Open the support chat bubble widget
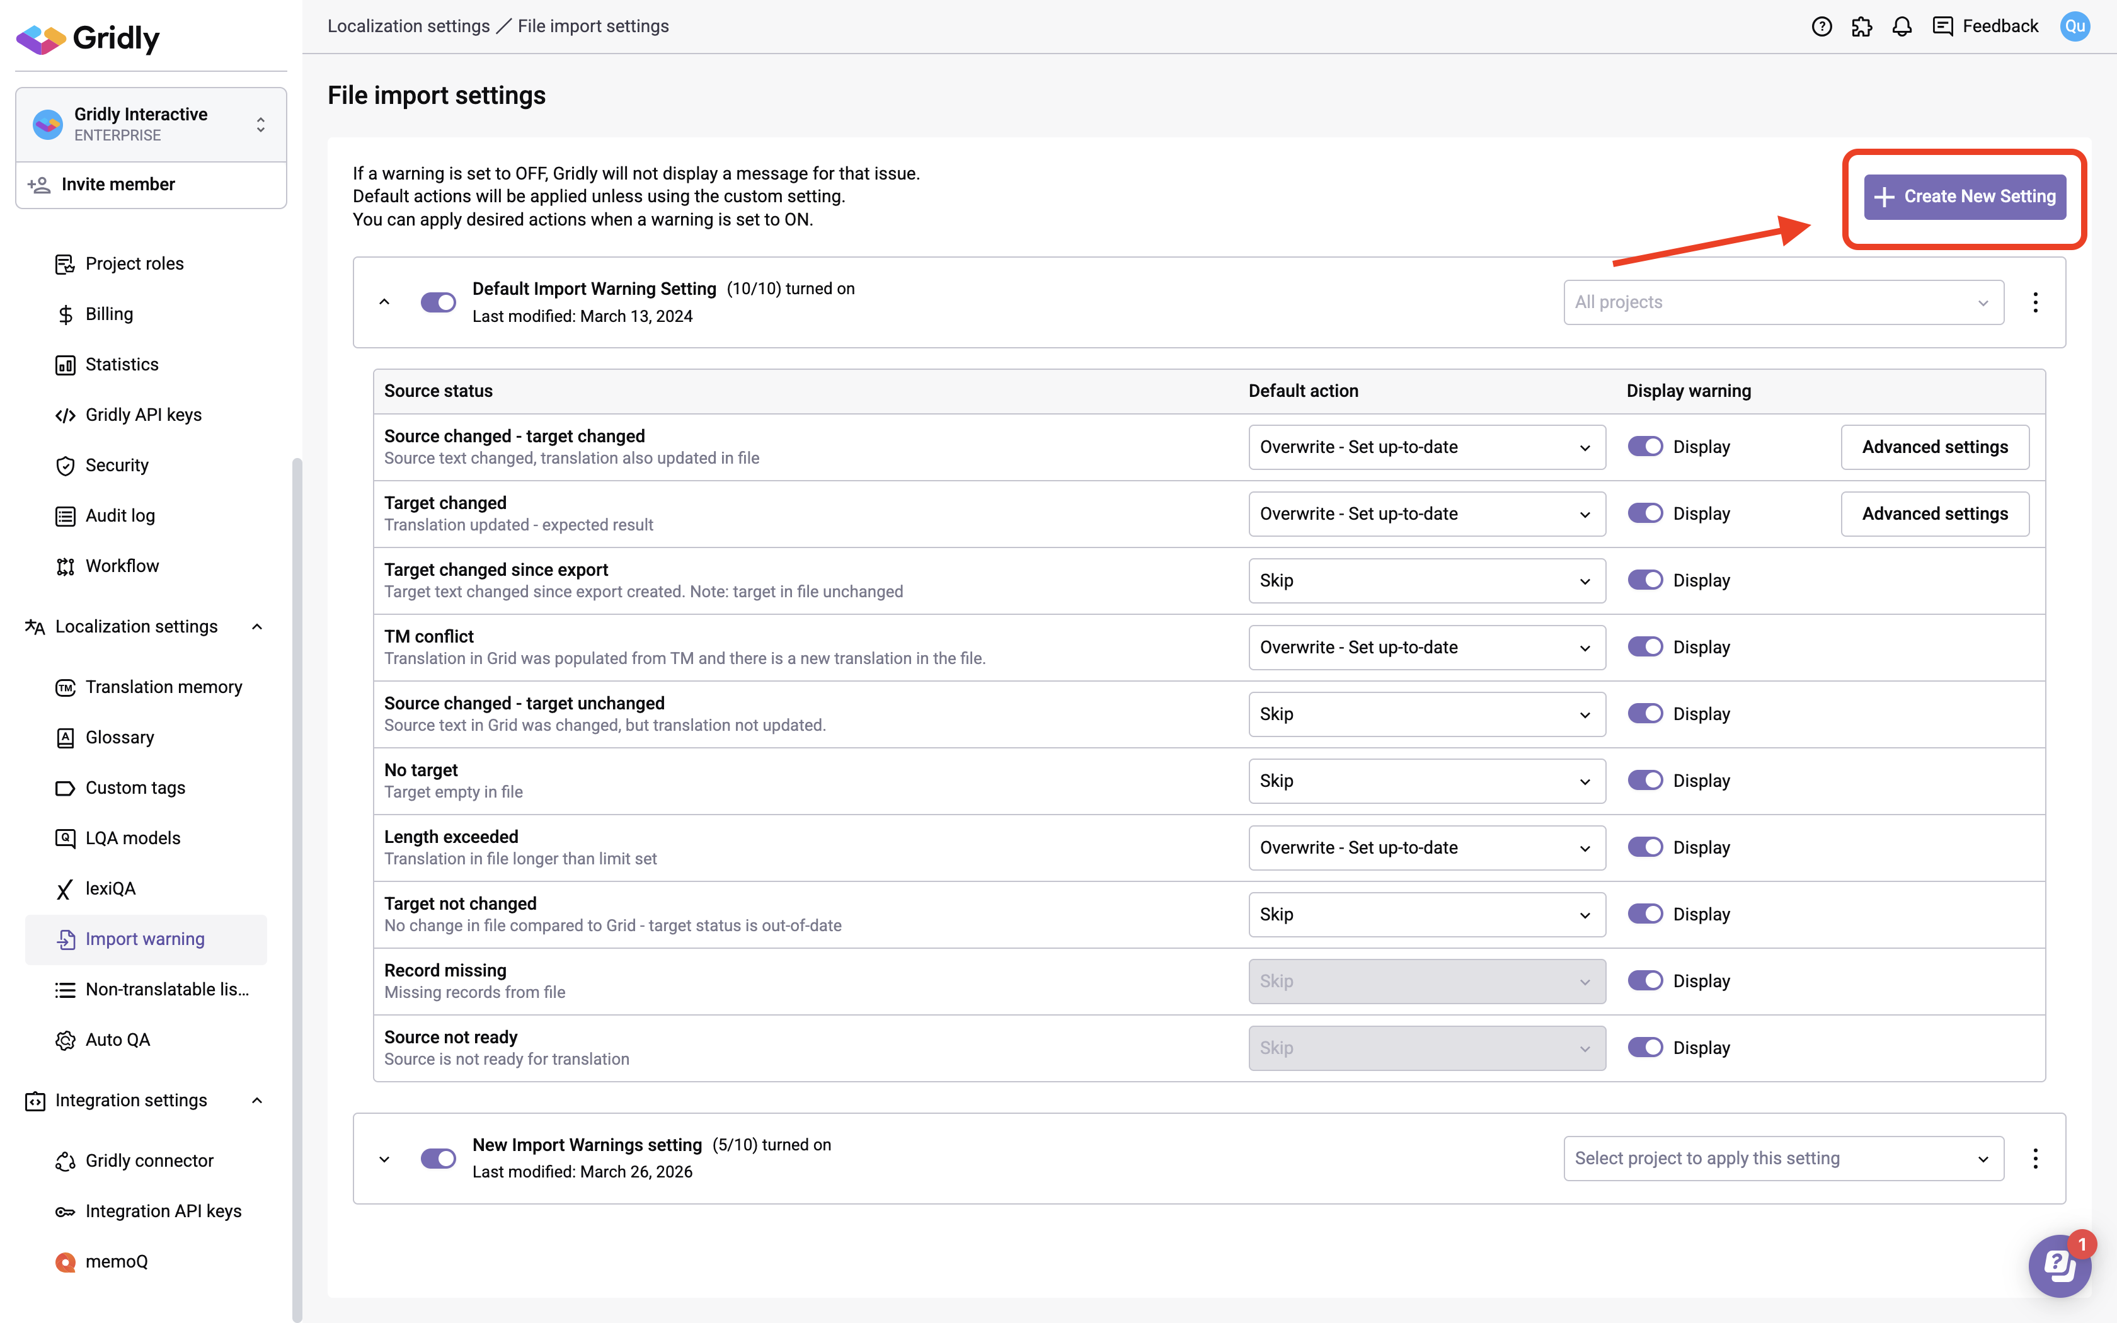This screenshot has height=1323, width=2117. pos(2059,1265)
